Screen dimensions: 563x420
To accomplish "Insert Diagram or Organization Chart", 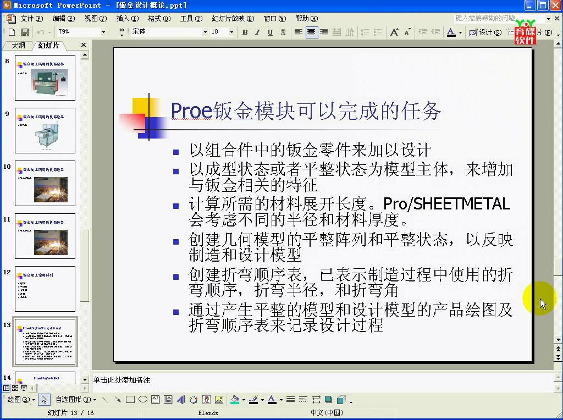I will pos(194,400).
